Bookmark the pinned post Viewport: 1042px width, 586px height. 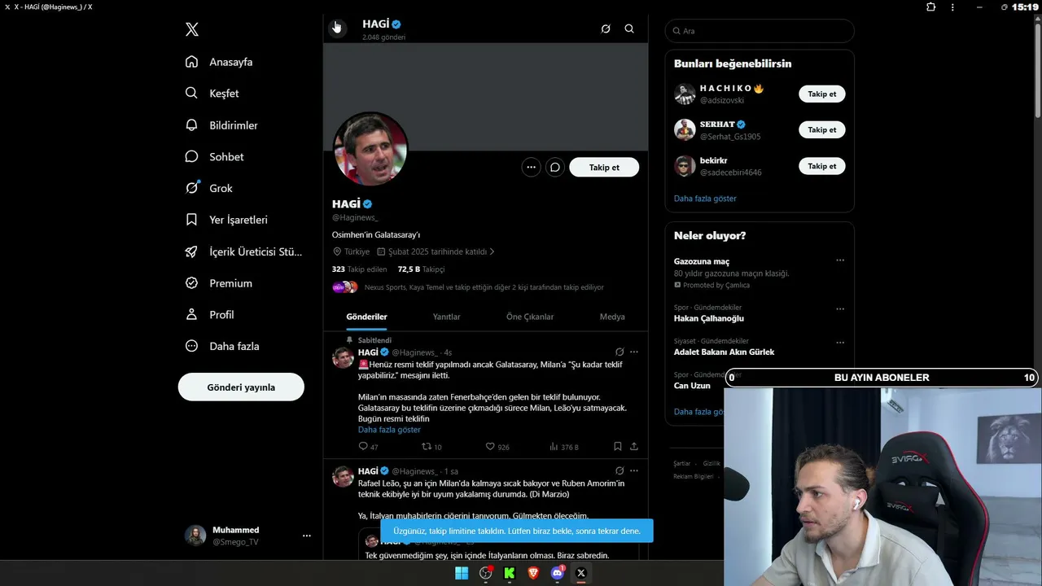coord(618,447)
